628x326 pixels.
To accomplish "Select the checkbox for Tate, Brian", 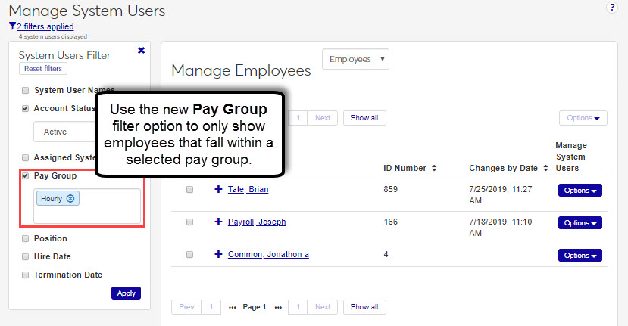I will click(x=189, y=190).
